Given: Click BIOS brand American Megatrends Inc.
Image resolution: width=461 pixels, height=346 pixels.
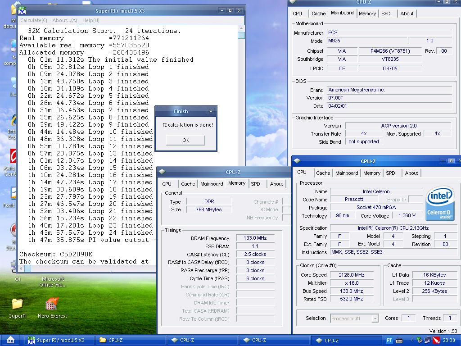Looking at the screenshot, I should pyautogui.click(x=389, y=90).
